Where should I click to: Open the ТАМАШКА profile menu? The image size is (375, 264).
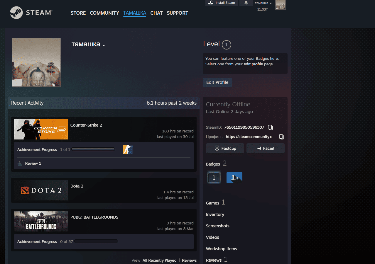[135, 13]
